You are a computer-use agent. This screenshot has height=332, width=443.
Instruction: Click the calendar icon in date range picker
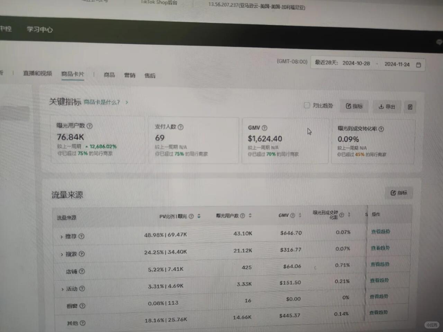(x=418, y=65)
